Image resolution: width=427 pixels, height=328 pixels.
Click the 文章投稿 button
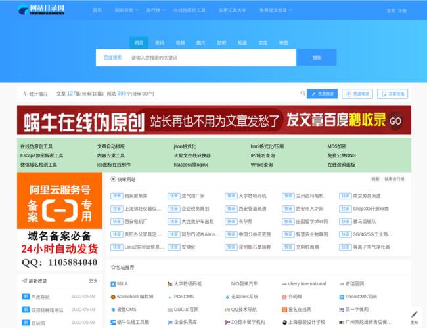(392, 94)
